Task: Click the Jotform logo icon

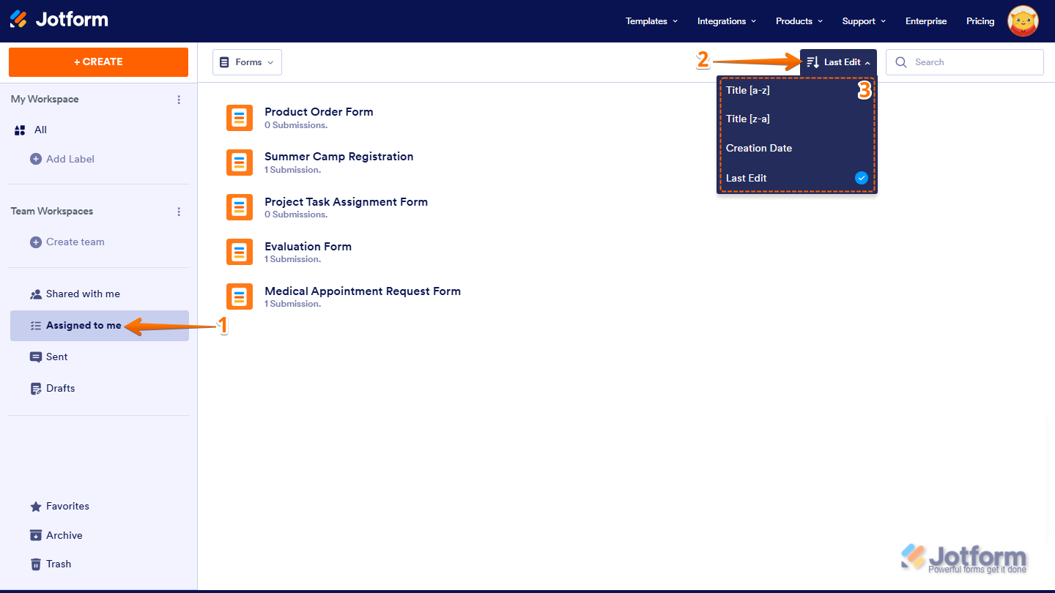Action: click(20, 19)
